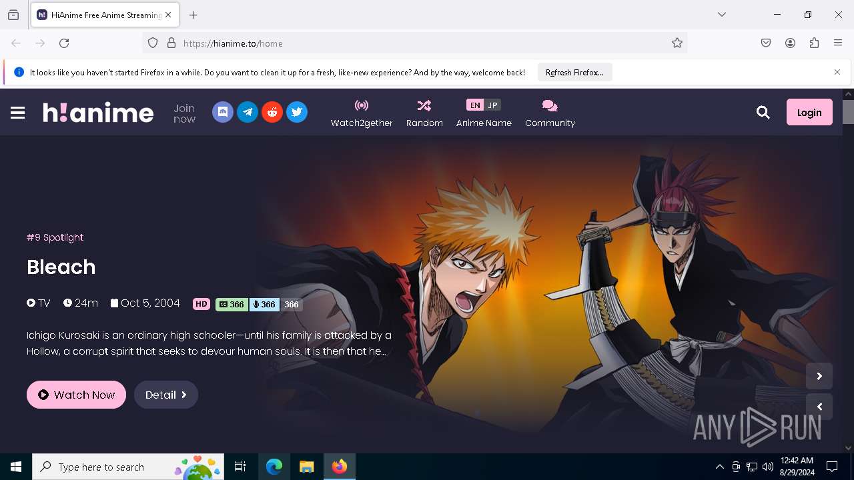
Task: Open a new browser tab
Action: [193, 15]
